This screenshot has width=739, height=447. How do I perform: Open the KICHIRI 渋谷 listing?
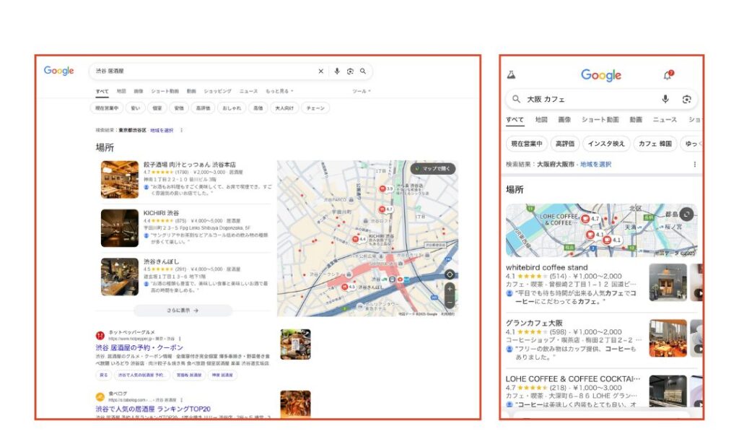161,213
